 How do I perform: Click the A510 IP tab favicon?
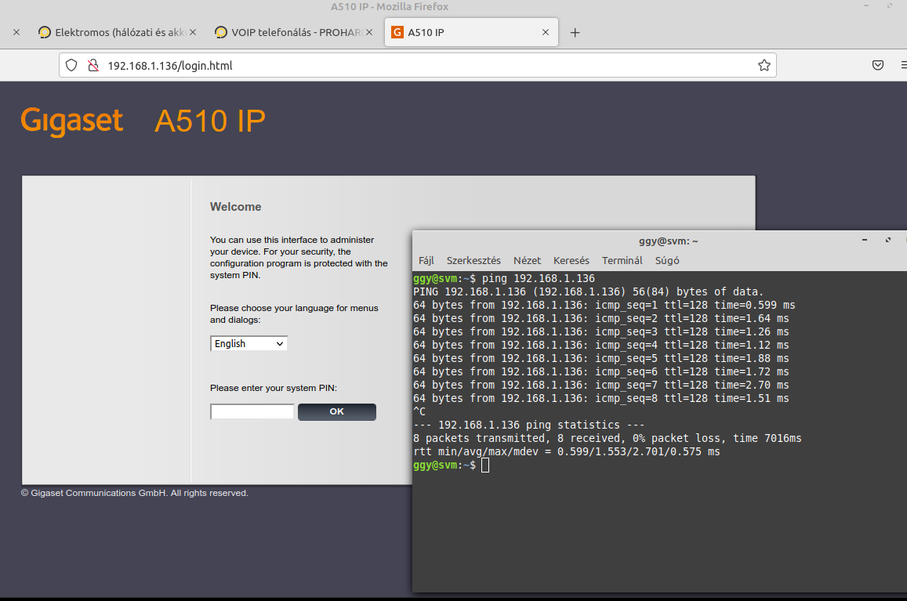click(397, 32)
